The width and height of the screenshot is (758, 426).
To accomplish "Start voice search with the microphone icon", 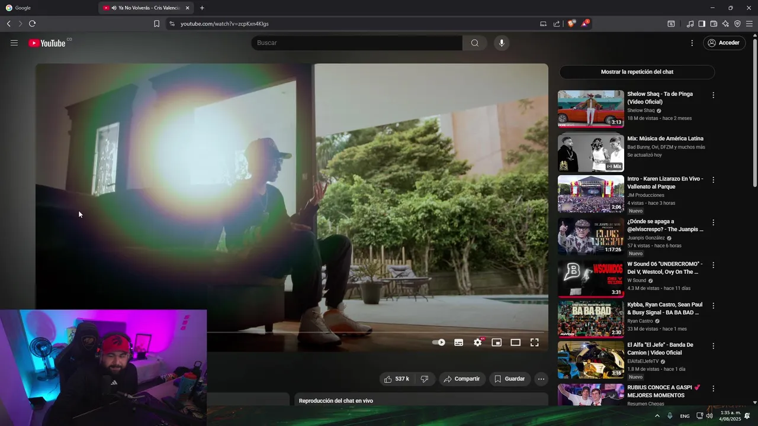I will click(502, 43).
